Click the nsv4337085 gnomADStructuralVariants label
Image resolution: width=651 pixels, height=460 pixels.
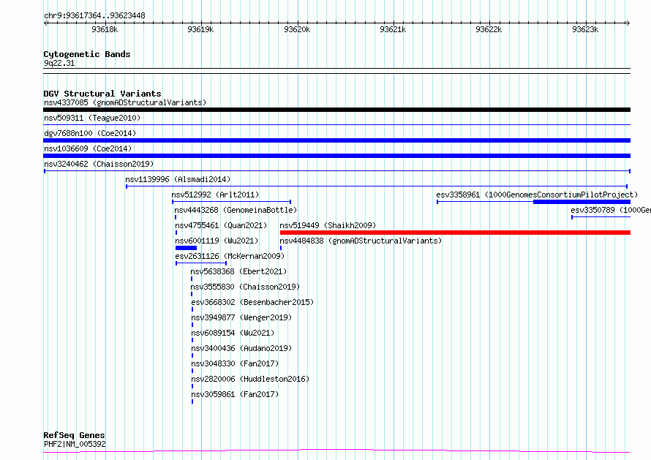(x=125, y=102)
